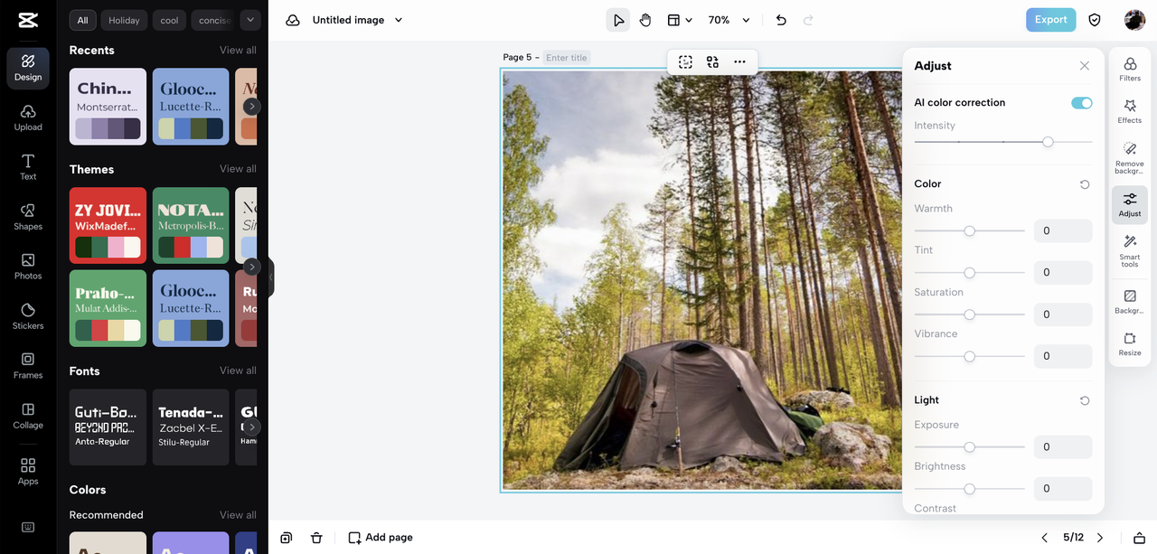Open the Filters panel

[x=1129, y=68]
